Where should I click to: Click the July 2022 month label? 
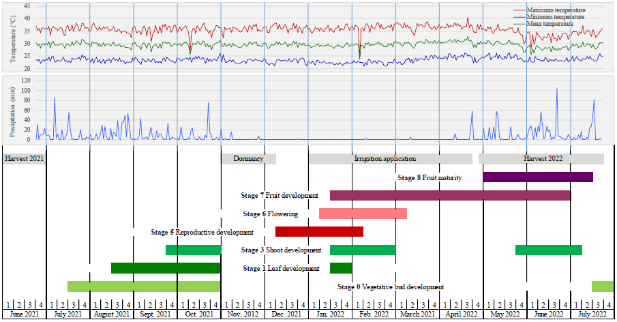click(591, 314)
